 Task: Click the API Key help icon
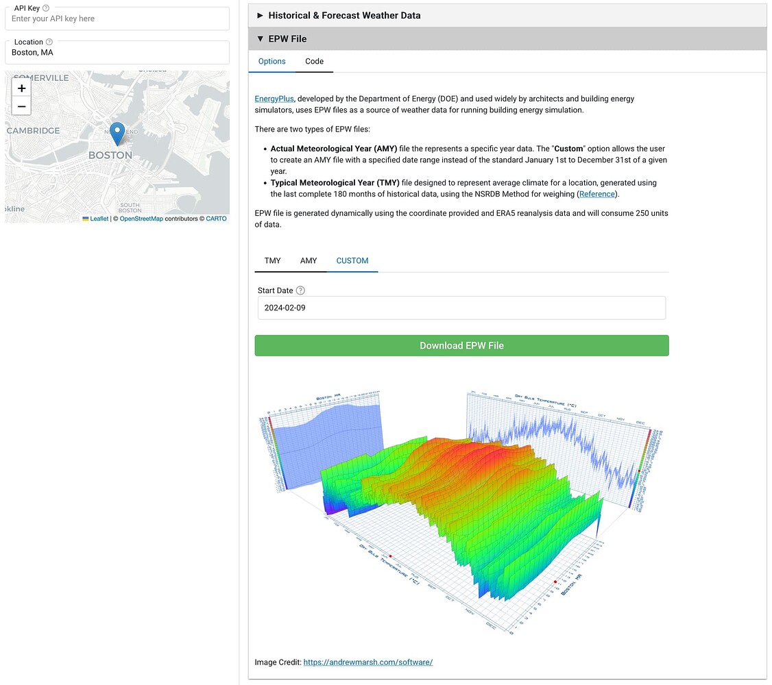click(x=46, y=8)
